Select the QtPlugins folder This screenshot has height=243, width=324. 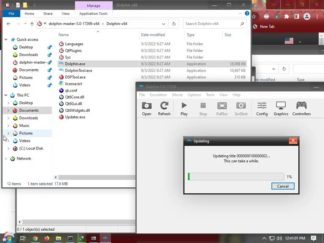point(73,50)
